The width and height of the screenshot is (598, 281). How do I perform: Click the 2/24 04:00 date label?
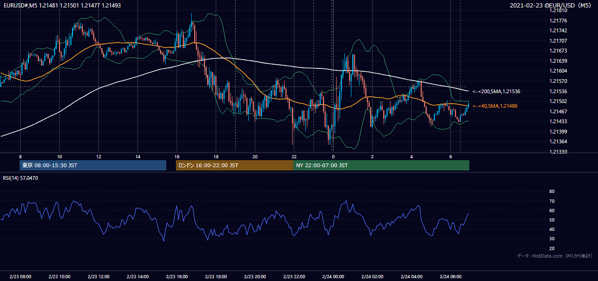pos(411,277)
